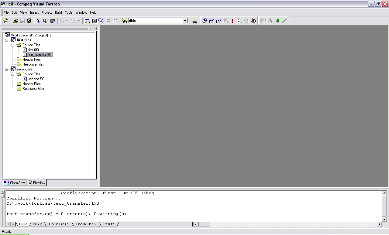
Task: Cut selection with the scissors icon
Action: click(x=38, y=21)
